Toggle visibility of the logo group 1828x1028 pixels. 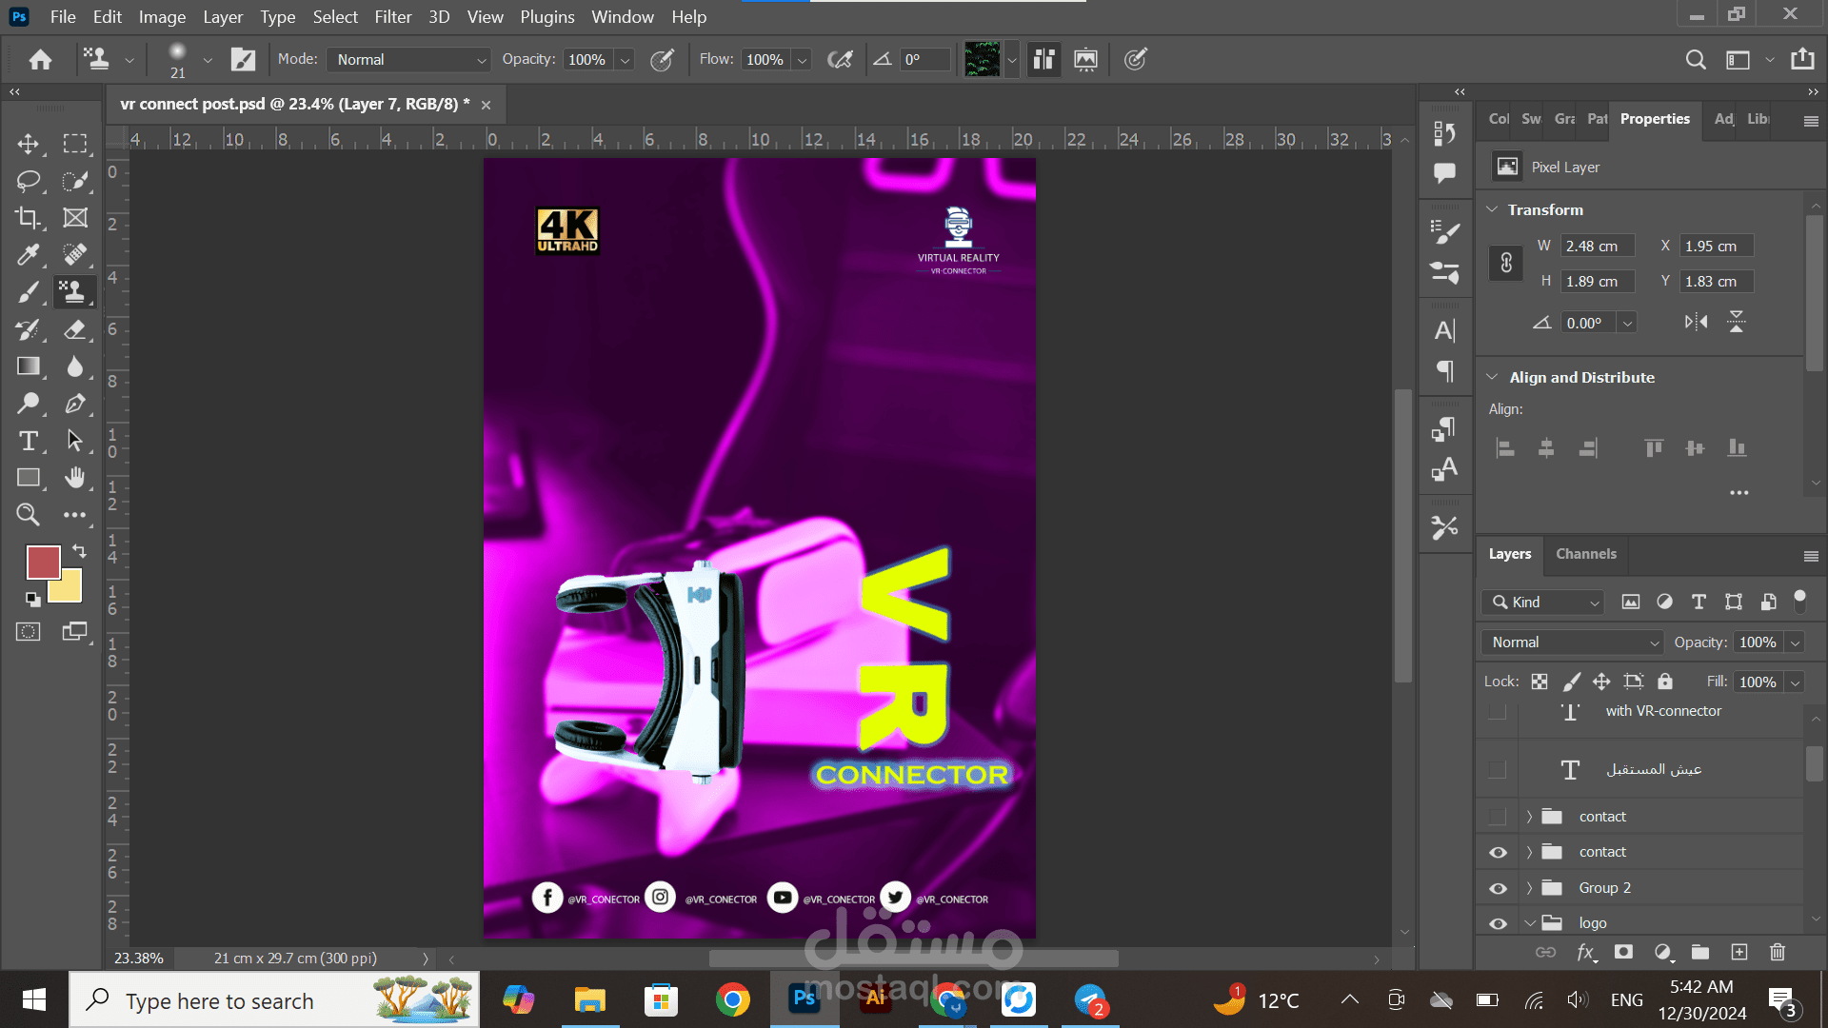click(1498, 923)
